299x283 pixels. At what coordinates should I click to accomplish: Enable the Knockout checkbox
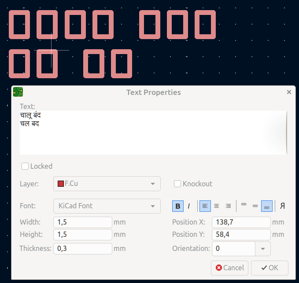pyautogui.click(x=177, y=184)
